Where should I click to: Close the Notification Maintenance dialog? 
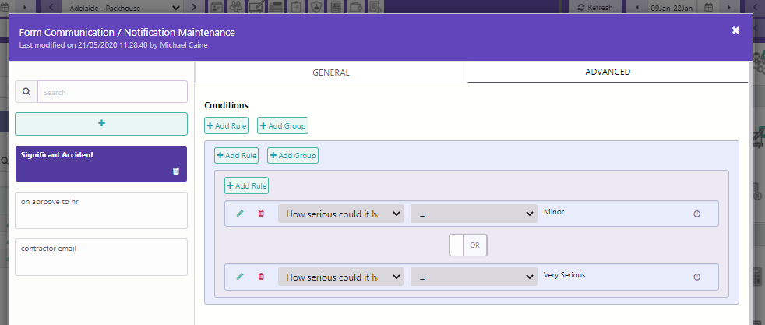click(x=735, y=30)
